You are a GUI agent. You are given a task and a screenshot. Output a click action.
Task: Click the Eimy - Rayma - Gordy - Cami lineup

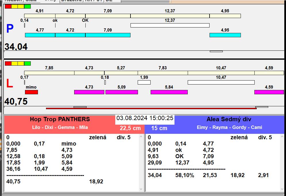click(x=229, y=127)
